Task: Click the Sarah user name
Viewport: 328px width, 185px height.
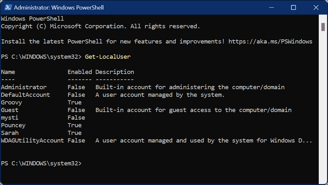Action: pyautogui.click(x=10, y=133)
